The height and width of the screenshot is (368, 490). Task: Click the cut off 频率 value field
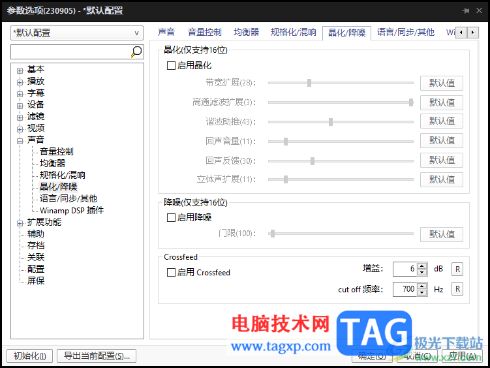[405, 289]
